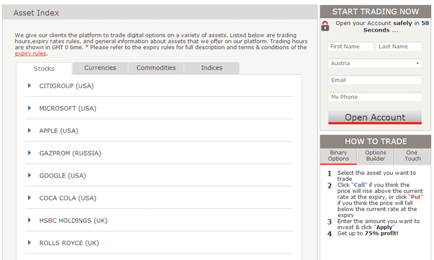Switch to the Currencies tab
434x260 pixels.
100,68
